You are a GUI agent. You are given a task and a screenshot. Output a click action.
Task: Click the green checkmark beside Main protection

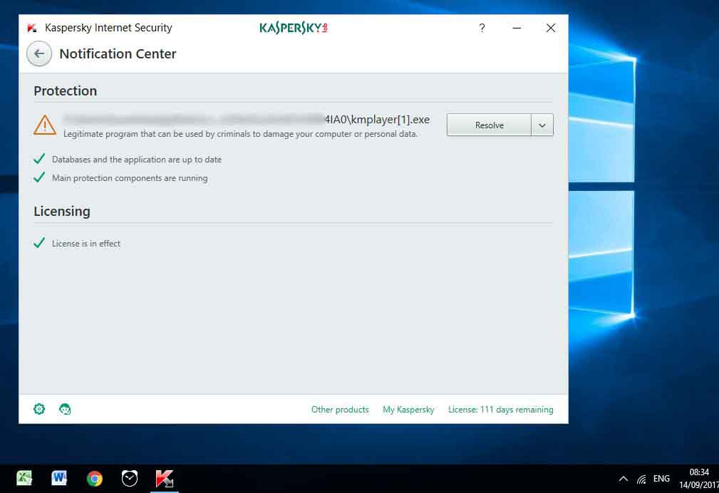click(39, 177)
